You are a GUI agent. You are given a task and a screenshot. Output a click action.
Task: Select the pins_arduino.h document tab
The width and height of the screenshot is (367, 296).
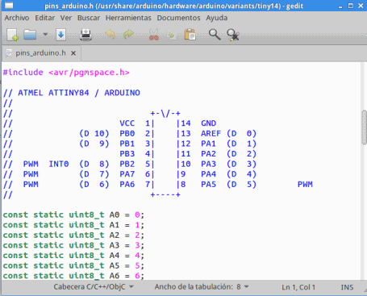pos(40,53)
